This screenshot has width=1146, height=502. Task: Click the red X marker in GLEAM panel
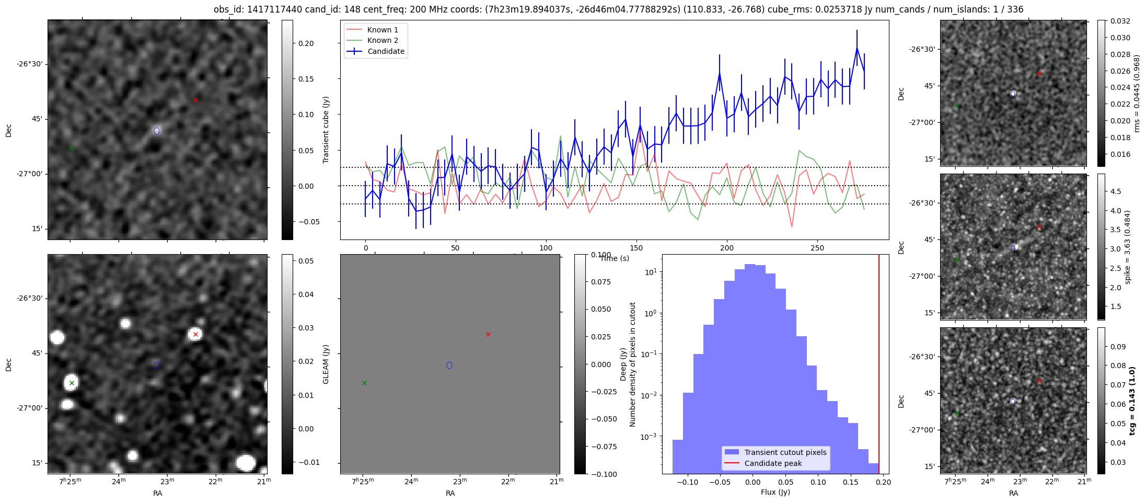[488, 334]
